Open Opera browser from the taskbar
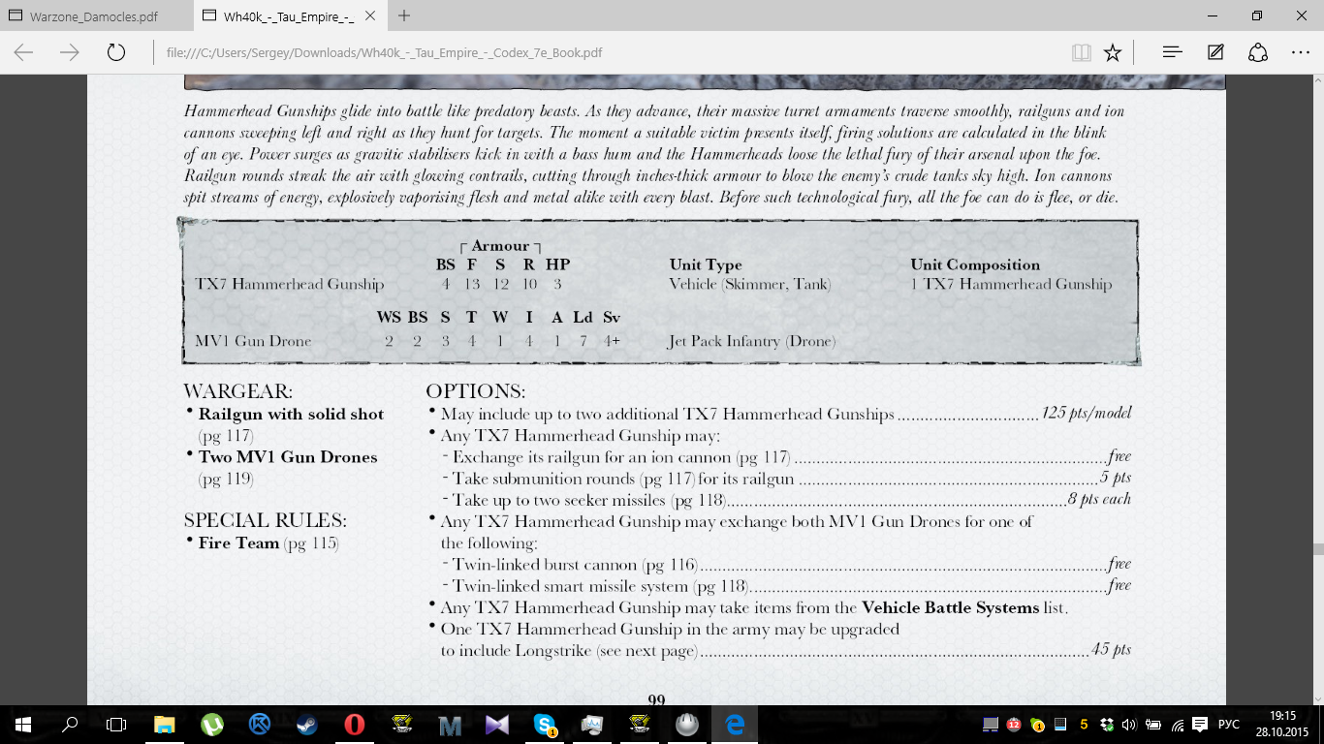 pos(354,724)
